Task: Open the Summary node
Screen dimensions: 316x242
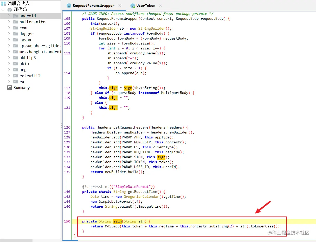Action: pyautogui.click(x=22, y=88)
